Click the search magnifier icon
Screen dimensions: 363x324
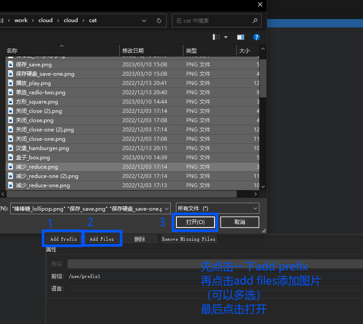pos(255,21)
